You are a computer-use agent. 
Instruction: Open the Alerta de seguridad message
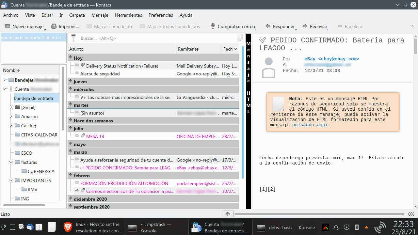[x=153, y=74]
